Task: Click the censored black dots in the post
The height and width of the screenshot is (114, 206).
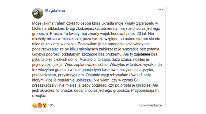Action: point(146,54)
